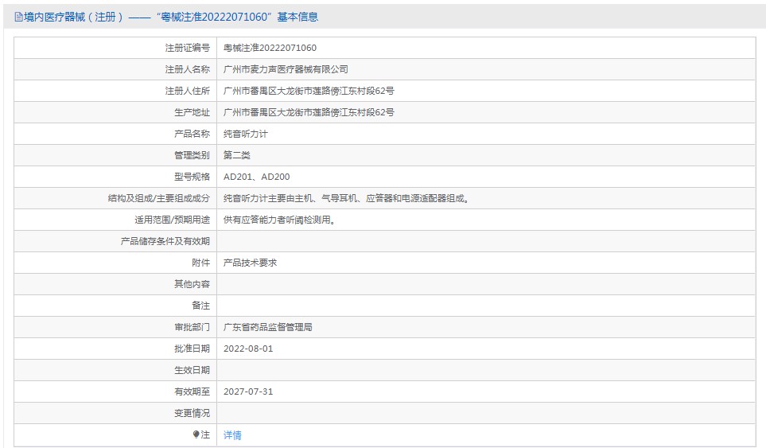
Task: Click the 注册人名称 label
Action: [188, 69]
